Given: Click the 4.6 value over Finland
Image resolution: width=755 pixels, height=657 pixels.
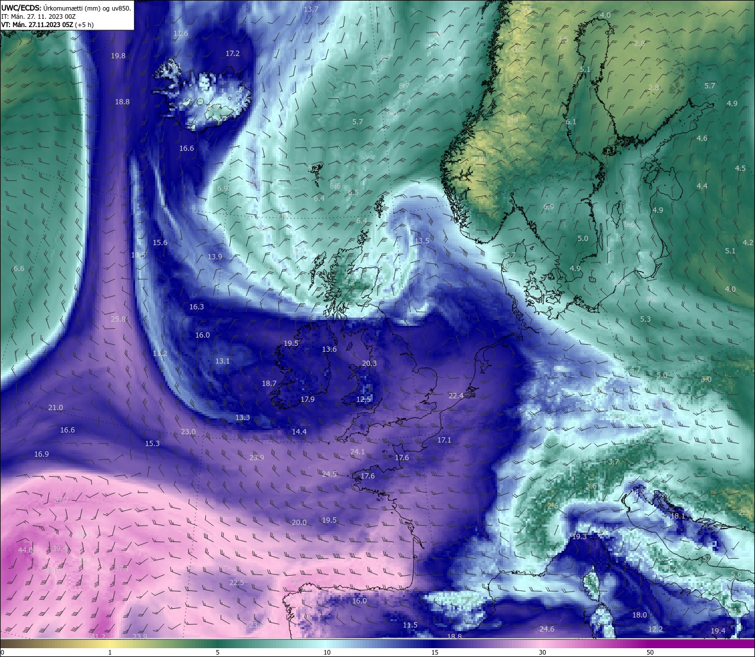Looking at the screenshot, I should [x=702, y=138].
